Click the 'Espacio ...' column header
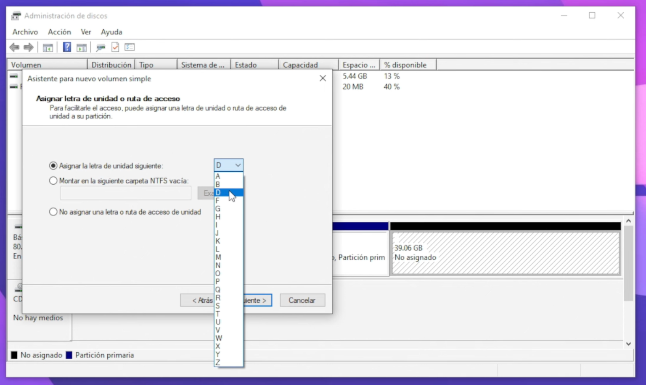 [359, 65]
